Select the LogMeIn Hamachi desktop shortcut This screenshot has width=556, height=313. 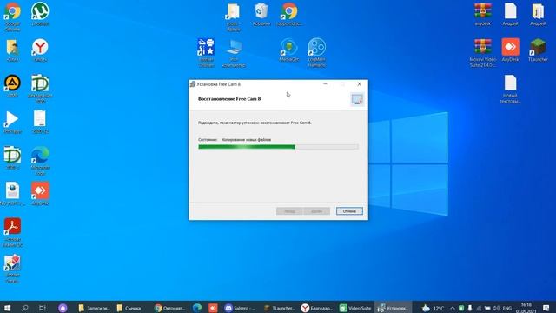click(x=316, y=52)
